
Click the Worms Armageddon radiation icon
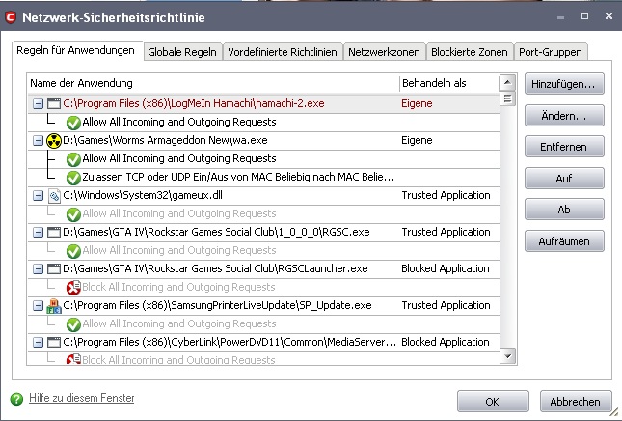coord(54,141)
